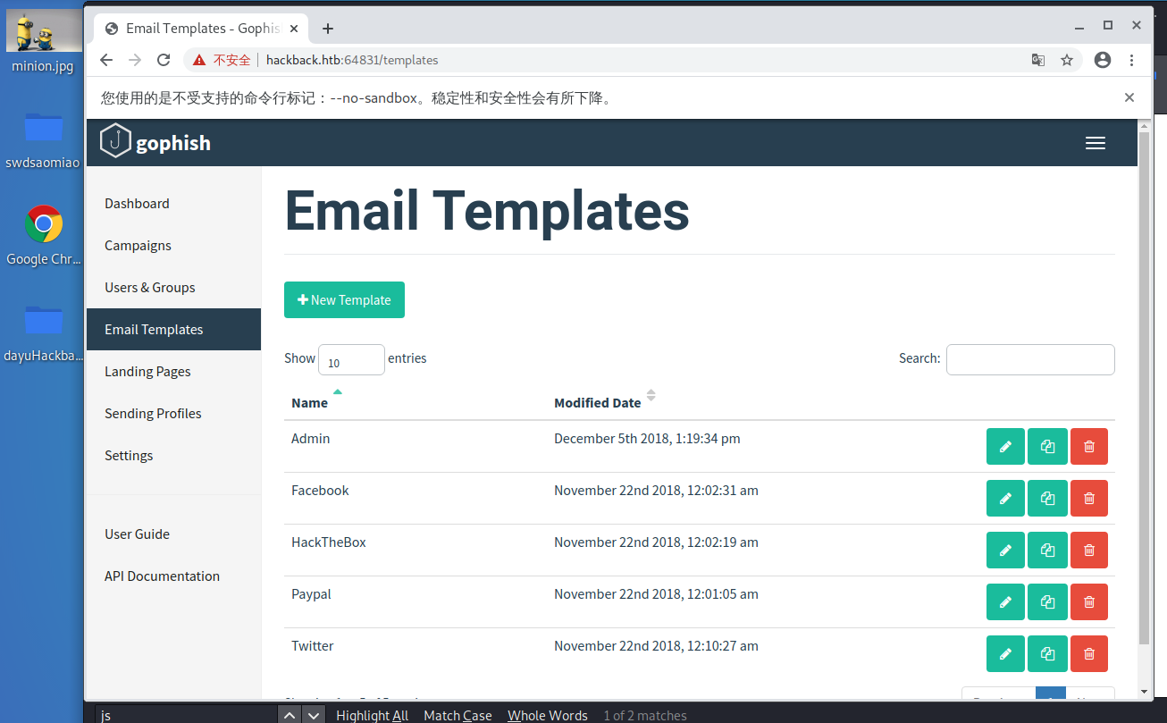The height and width of the screenshot is (723, 1167).
Task: Copy the Twitter template
Action: (1047, 654)
